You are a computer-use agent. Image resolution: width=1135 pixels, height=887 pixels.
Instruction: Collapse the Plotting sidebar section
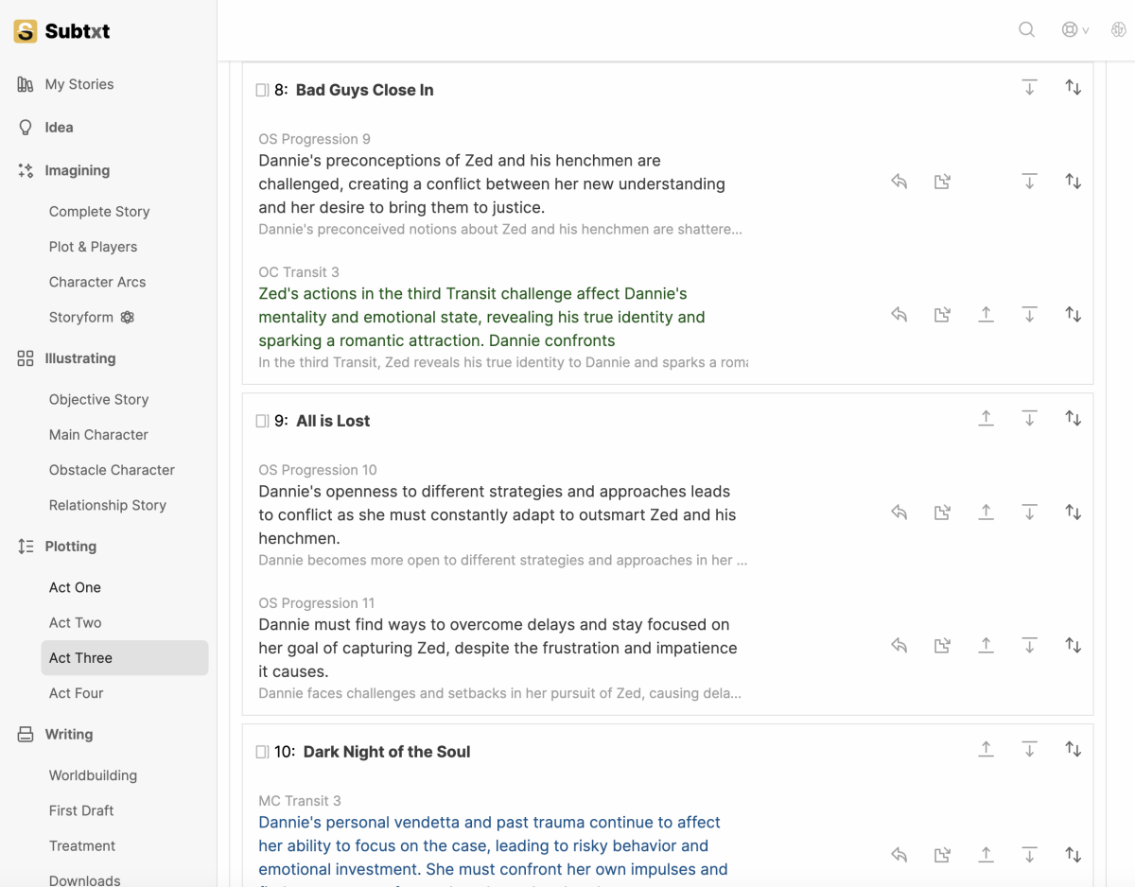click(x=70, y=547)
